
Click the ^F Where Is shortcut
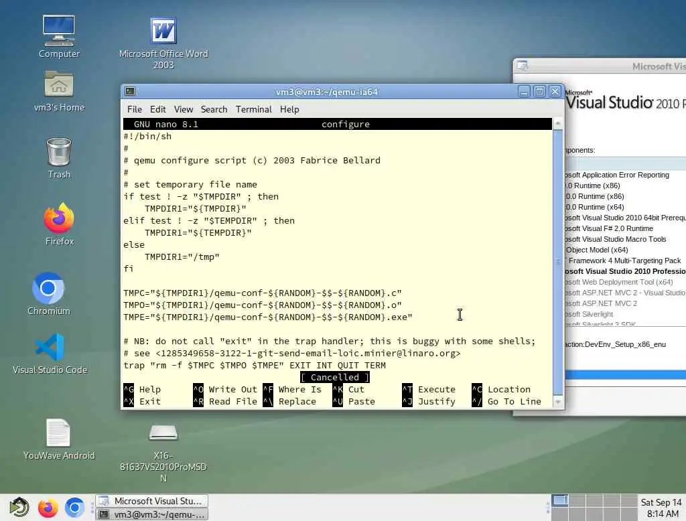(x=292, y=389)
